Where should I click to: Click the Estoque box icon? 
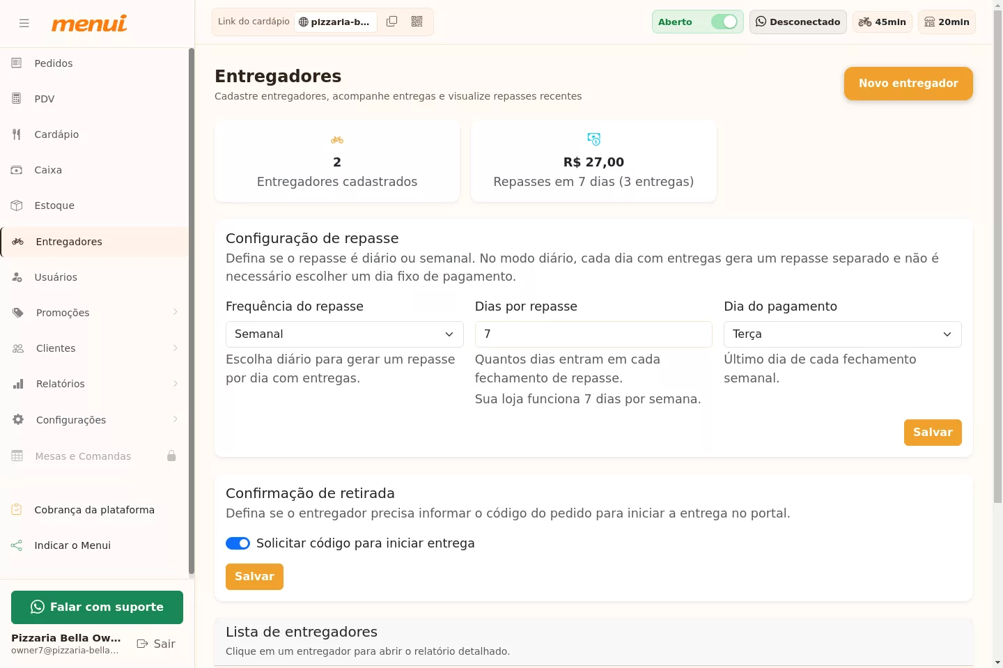pyautogui.click(x=17, y=205)
